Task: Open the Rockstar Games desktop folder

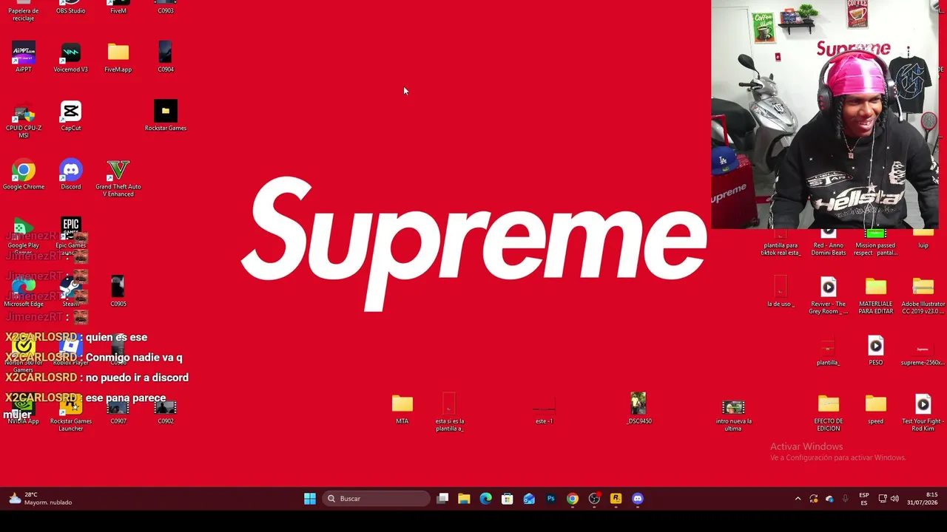Action: click(166, 117)
